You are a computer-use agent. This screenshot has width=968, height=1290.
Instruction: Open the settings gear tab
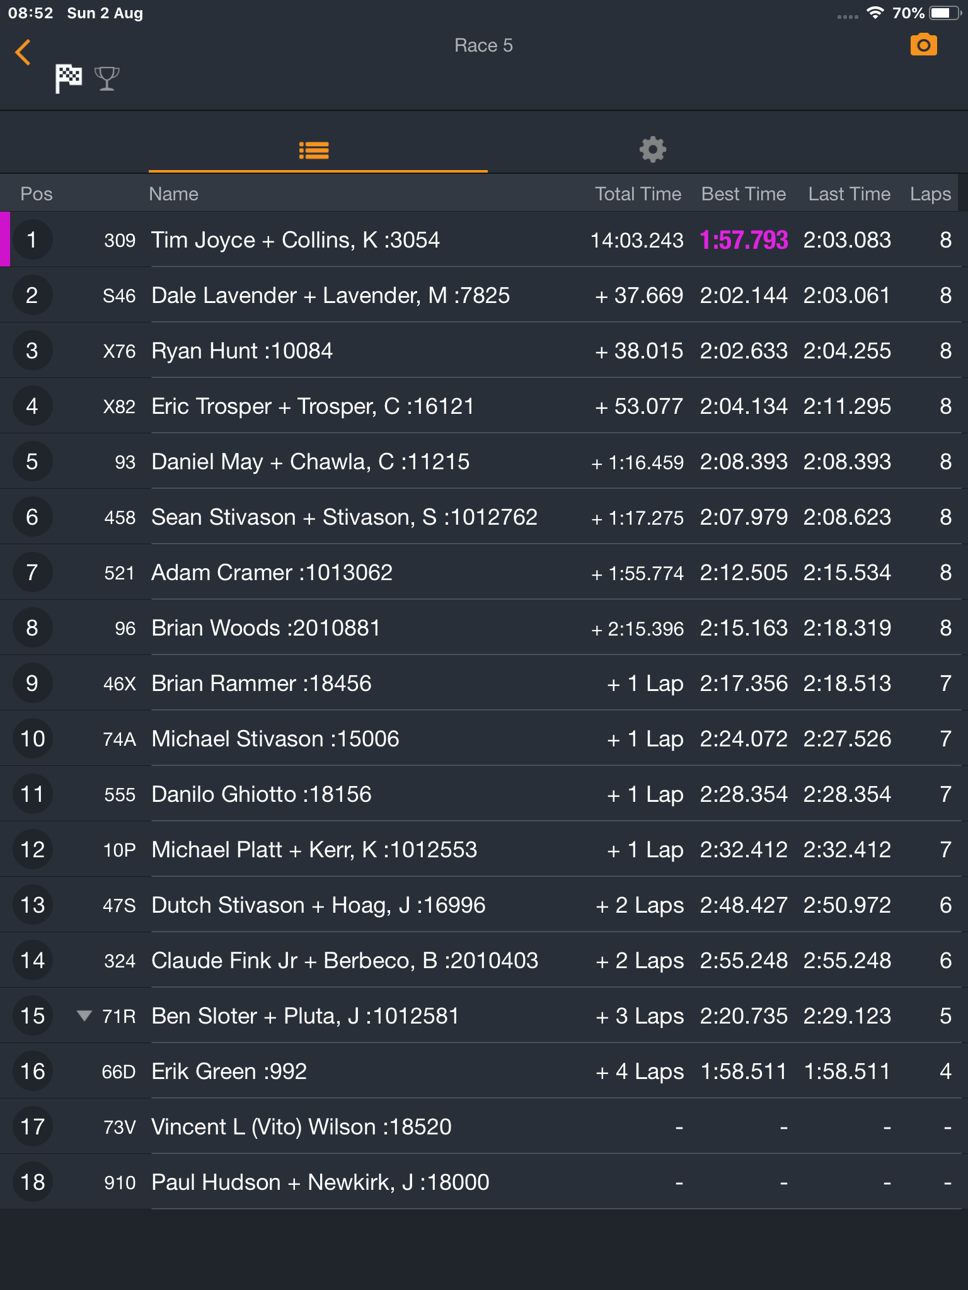(653, 150)
